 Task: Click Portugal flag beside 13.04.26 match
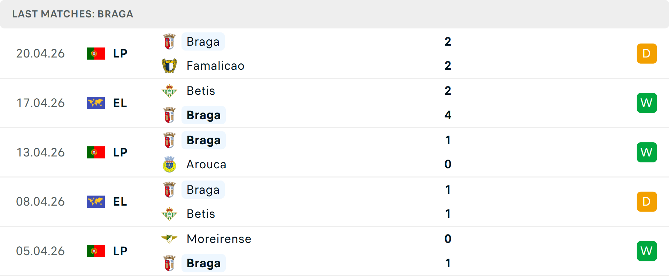[x=96, y=152]
